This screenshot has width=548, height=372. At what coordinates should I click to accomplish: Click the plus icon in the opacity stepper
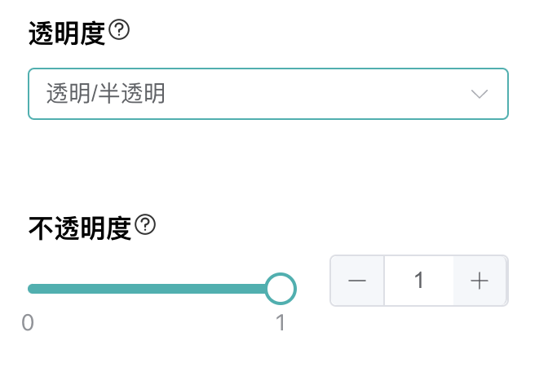pyautogui.click(x=479, y=281)
